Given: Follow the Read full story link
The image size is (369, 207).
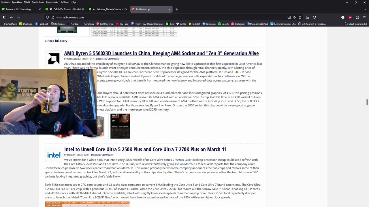Looking at the screenshot, I should (x=57, y=41).
